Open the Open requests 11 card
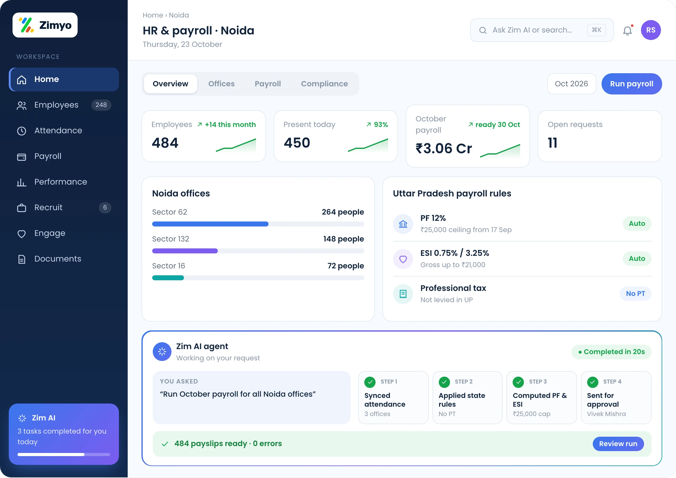The width and height of the screenshot is (676, 478). click(x=600, y=136)
